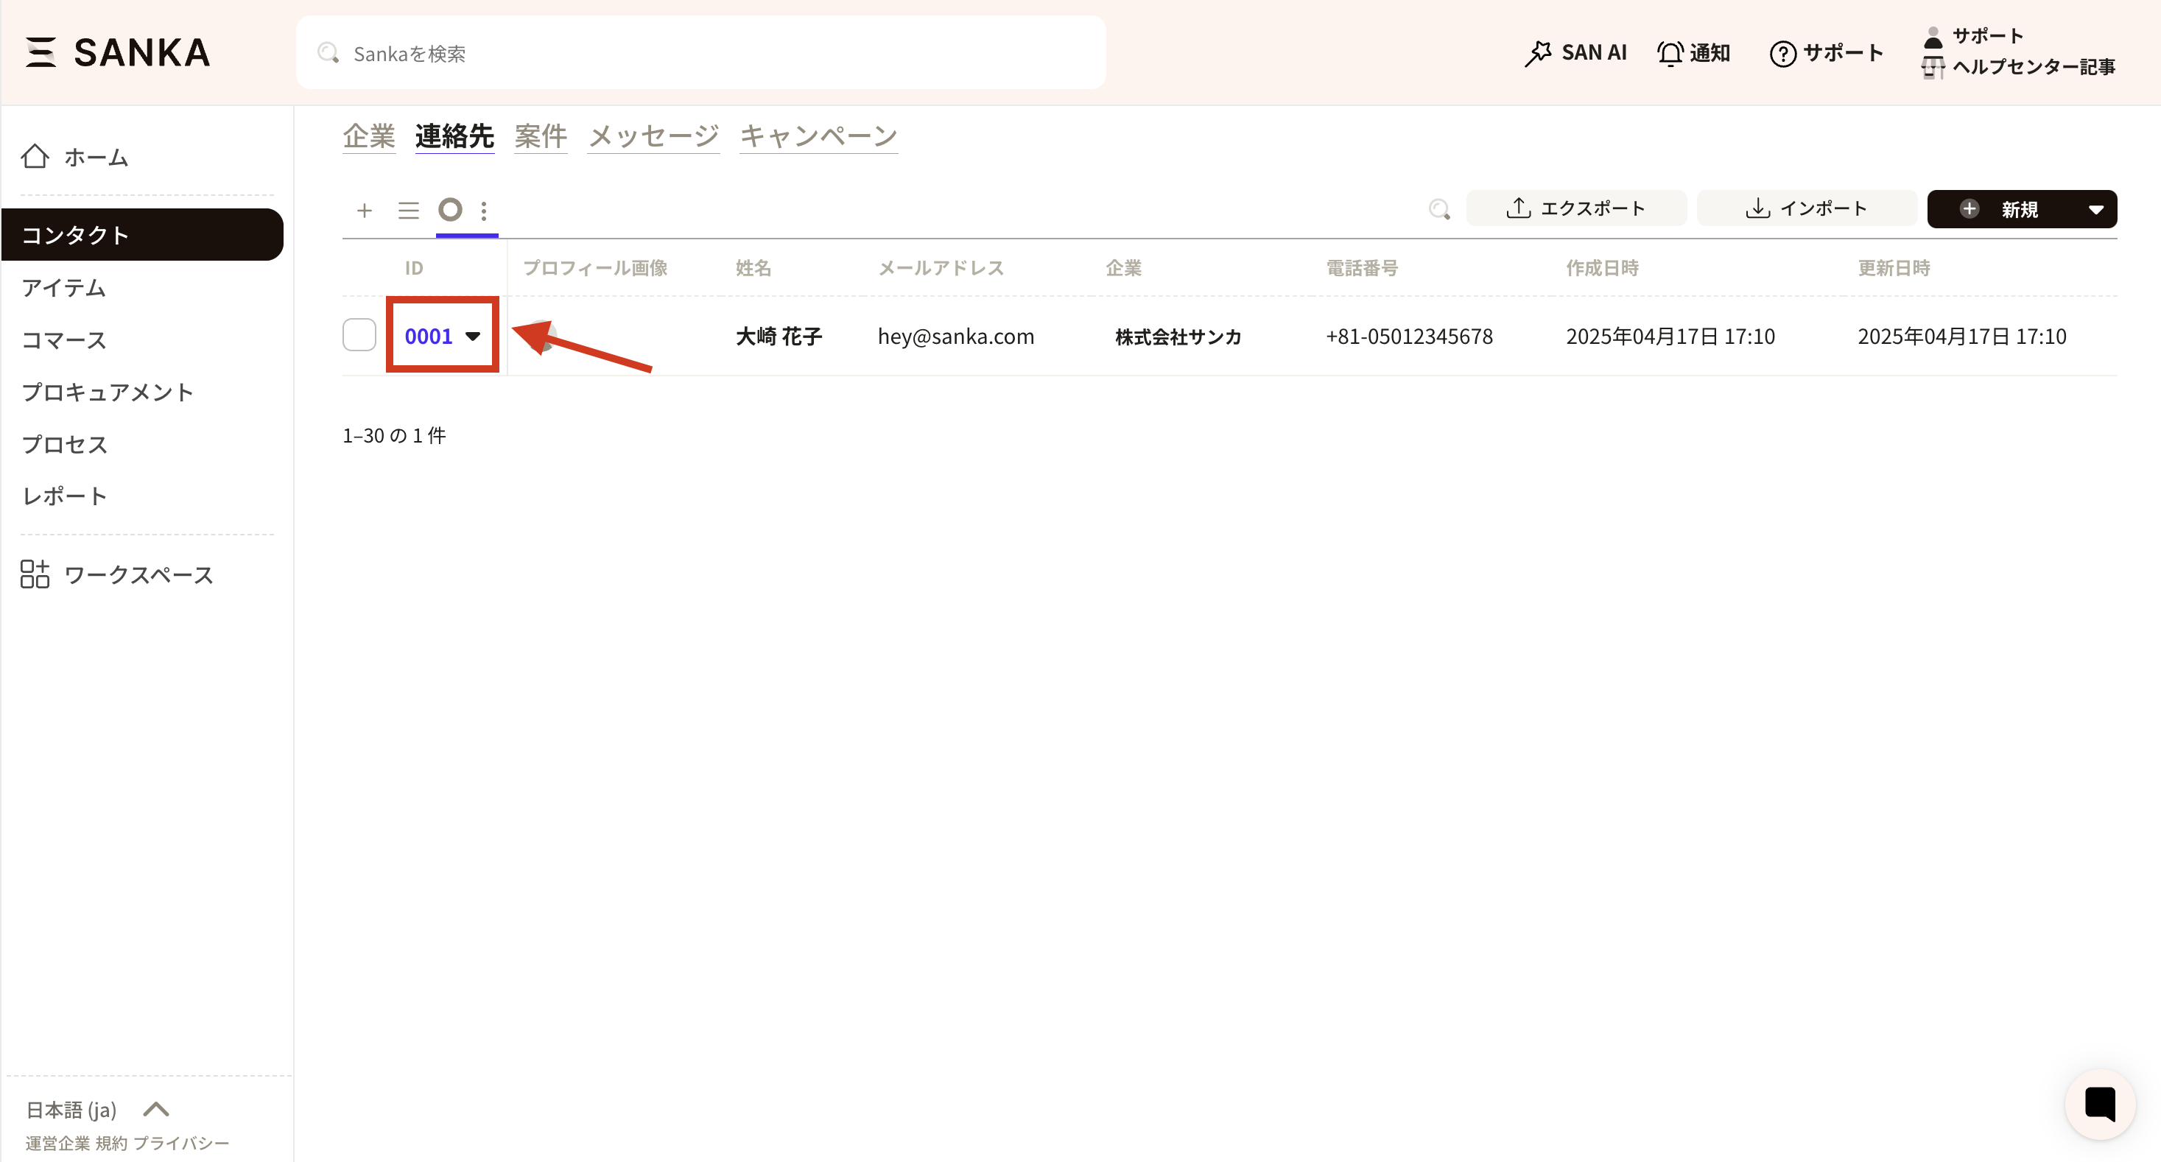This screenshot has width=2161, height=1162.
Task: Click the table search magnifier icon
Action: click(x=1438, y=209)
